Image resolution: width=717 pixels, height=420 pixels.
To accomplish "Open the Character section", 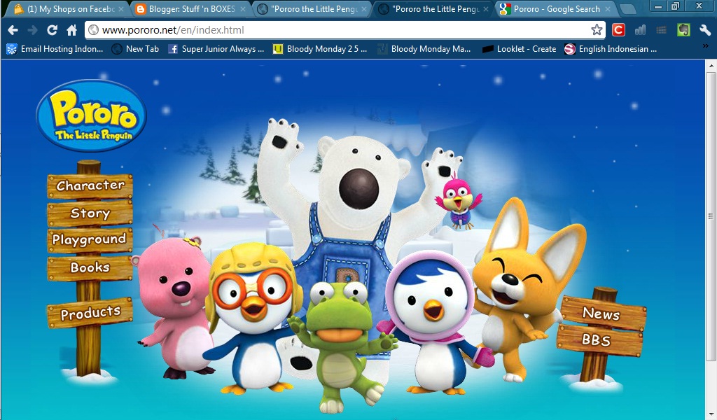I will click(x=88, y=185).
